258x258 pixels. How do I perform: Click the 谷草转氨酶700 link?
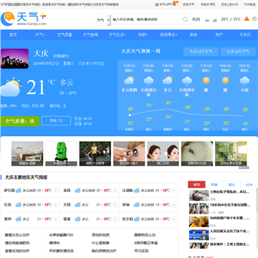click(x=61, y=235)
